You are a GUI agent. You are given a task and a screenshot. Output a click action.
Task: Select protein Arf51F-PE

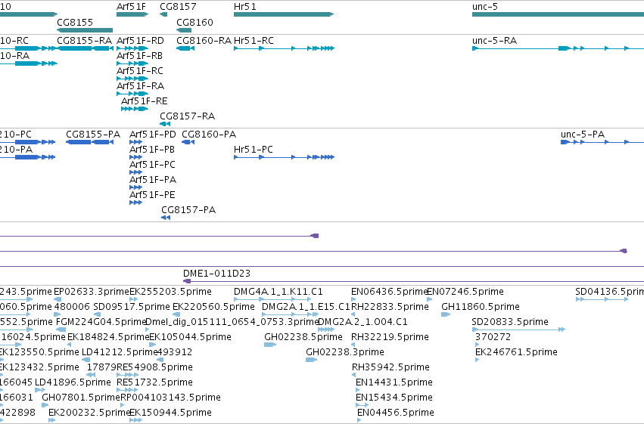135,203
